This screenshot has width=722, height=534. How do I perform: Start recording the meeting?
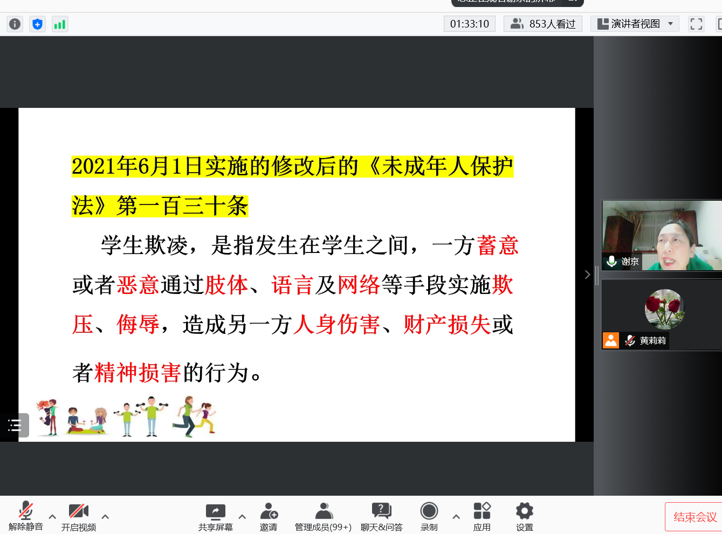tap(429, 516)
